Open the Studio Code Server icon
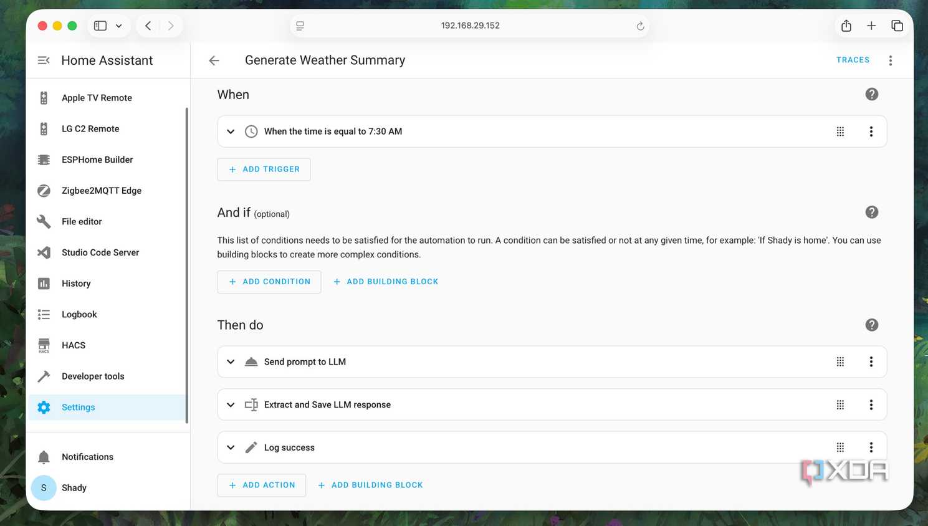This screenshot has height=526, width=928. click(x=44, y=252)
